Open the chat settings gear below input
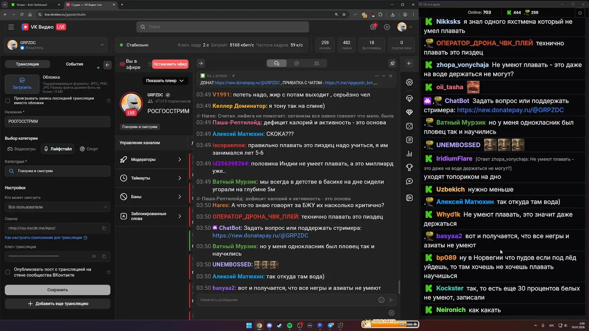589x331 pixels. pos(392,313)
